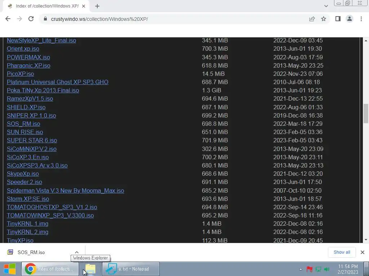Click the SOS_RM.iso file link
Viewport: 369px width, 276px height.
(23, 124)
